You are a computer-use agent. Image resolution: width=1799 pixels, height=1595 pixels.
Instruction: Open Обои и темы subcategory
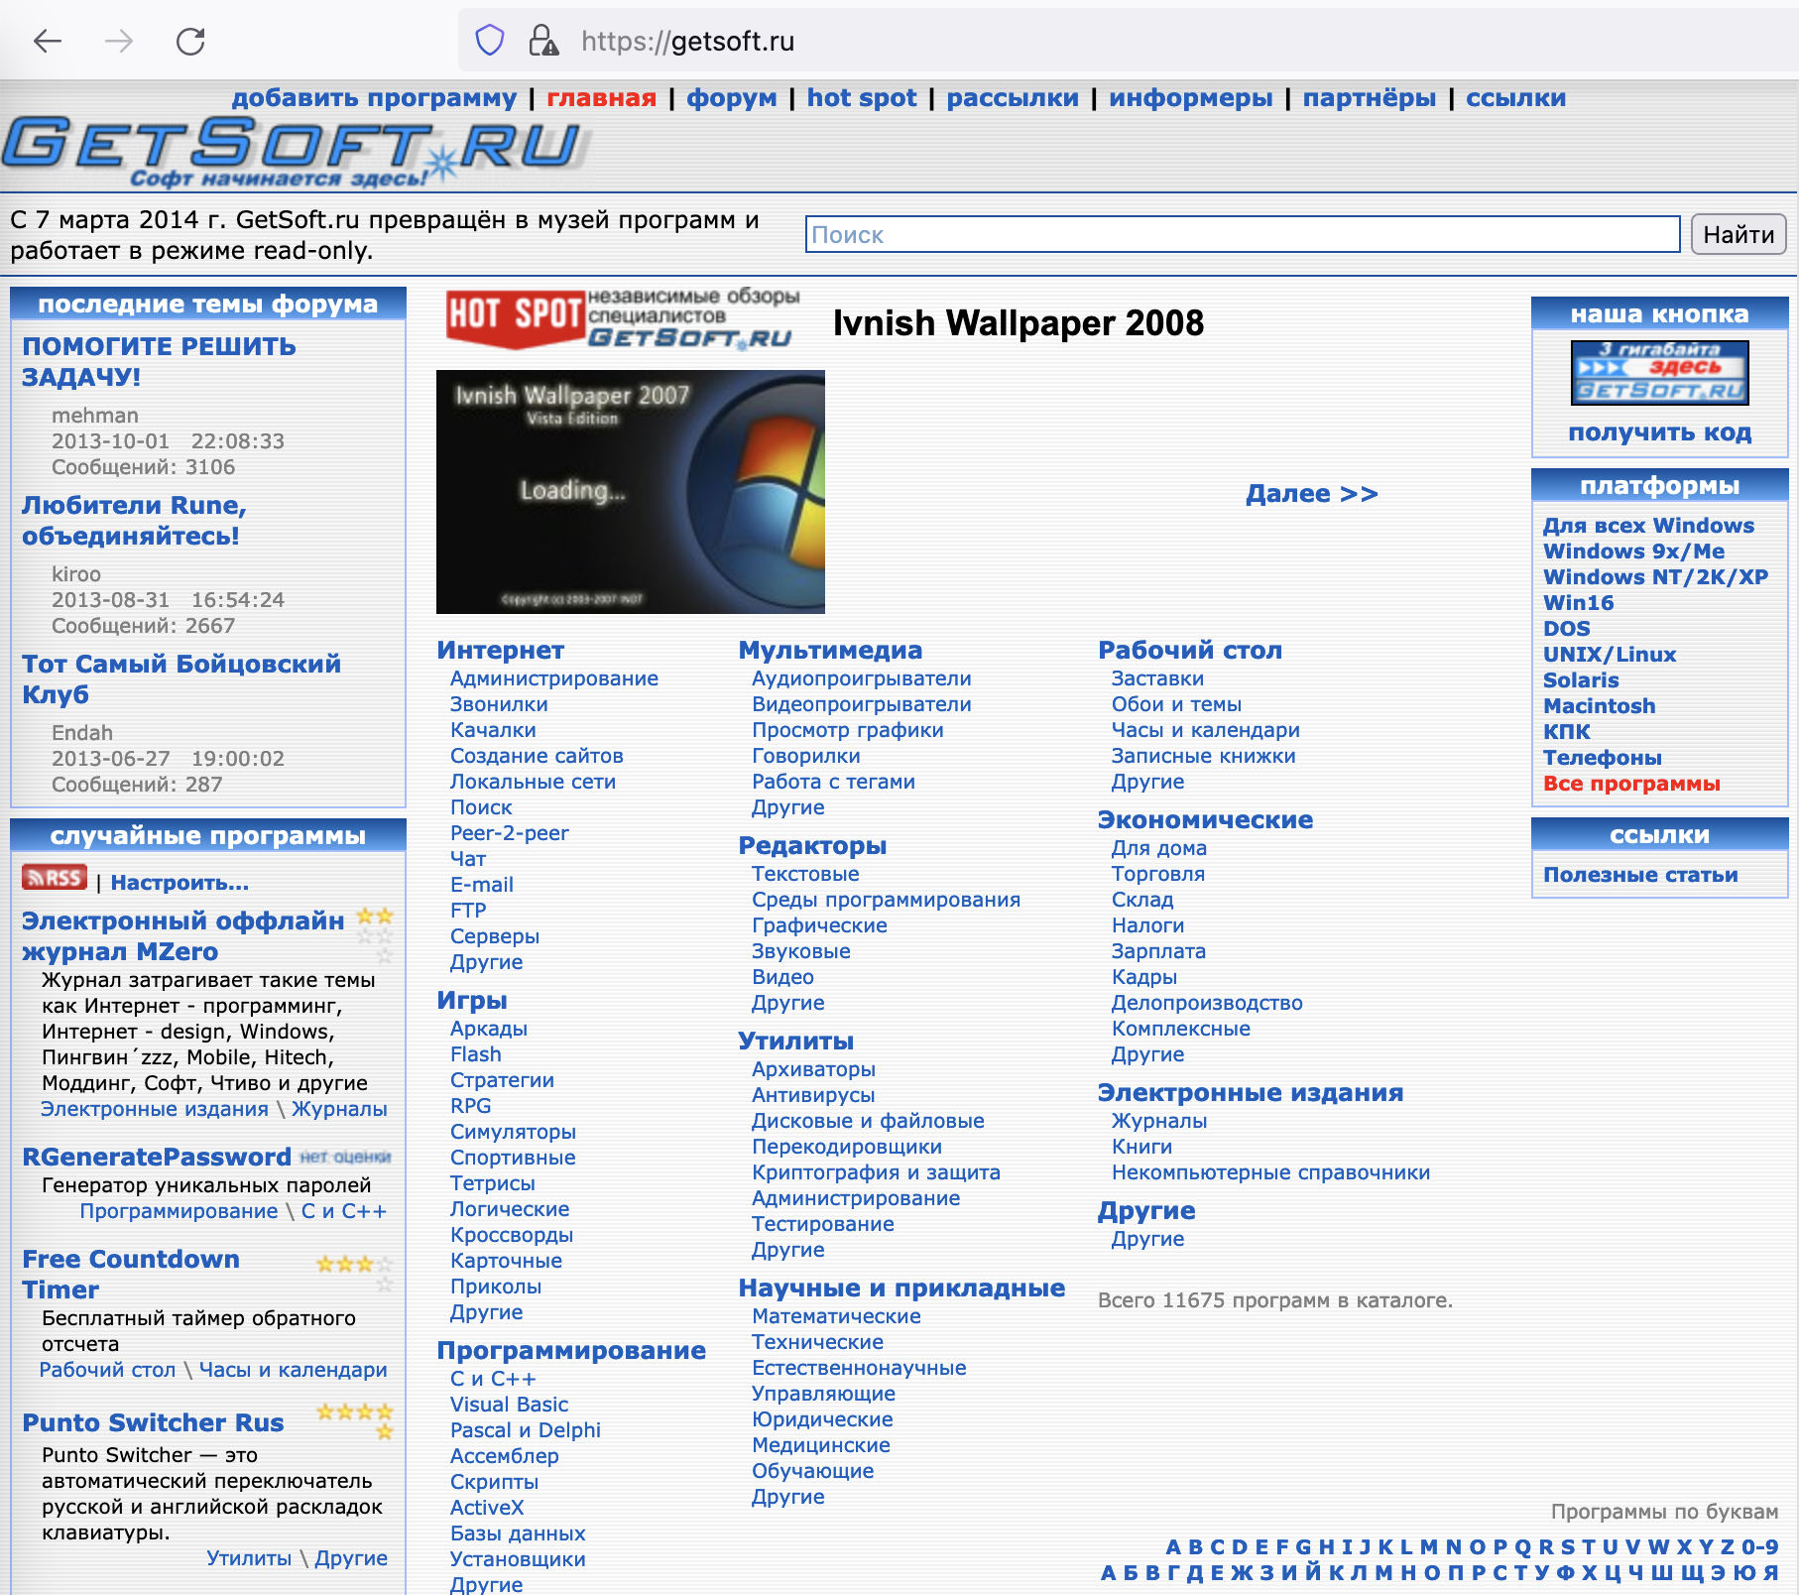click(1176, 704)
